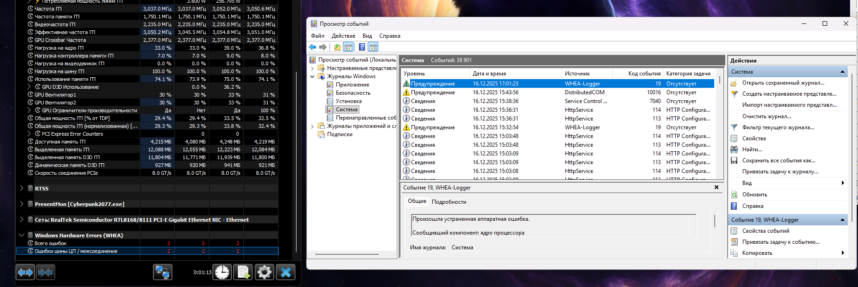This screenshot has width=858, height=287.
Task: Click Импорт настраиваемого представления action
Action: click(789, 105)
